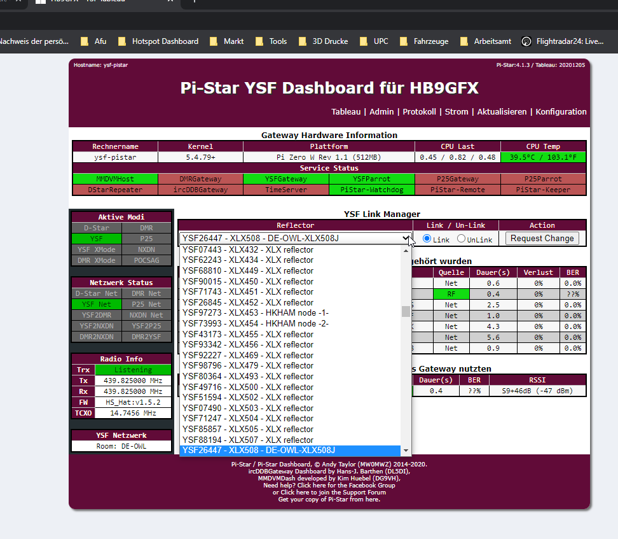Click the CPU temperature value 39.5°C
Image resolution: width=618 pixels, height=539 pixels.
pyautogui.click(x=543, y=157)
